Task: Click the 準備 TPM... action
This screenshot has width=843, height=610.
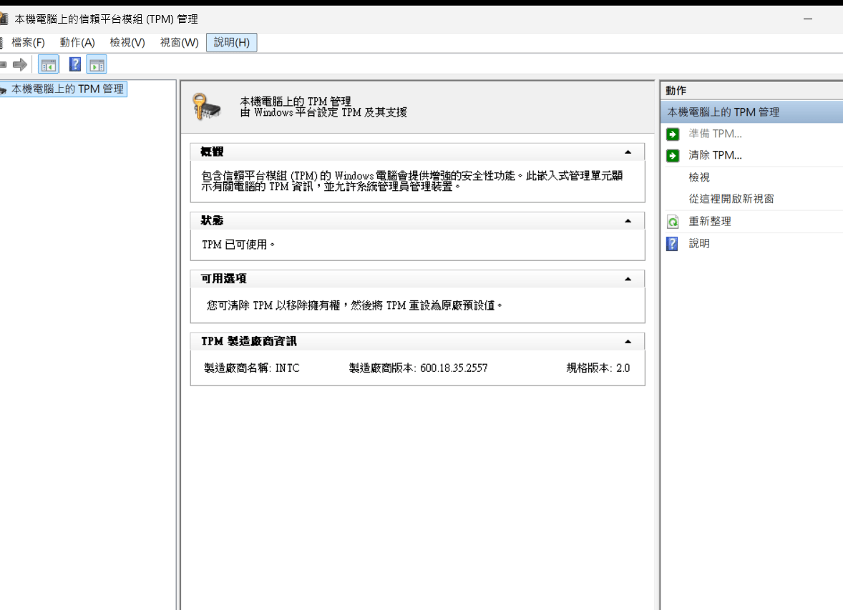Action: pyautogui.click(x=715, y=134)
